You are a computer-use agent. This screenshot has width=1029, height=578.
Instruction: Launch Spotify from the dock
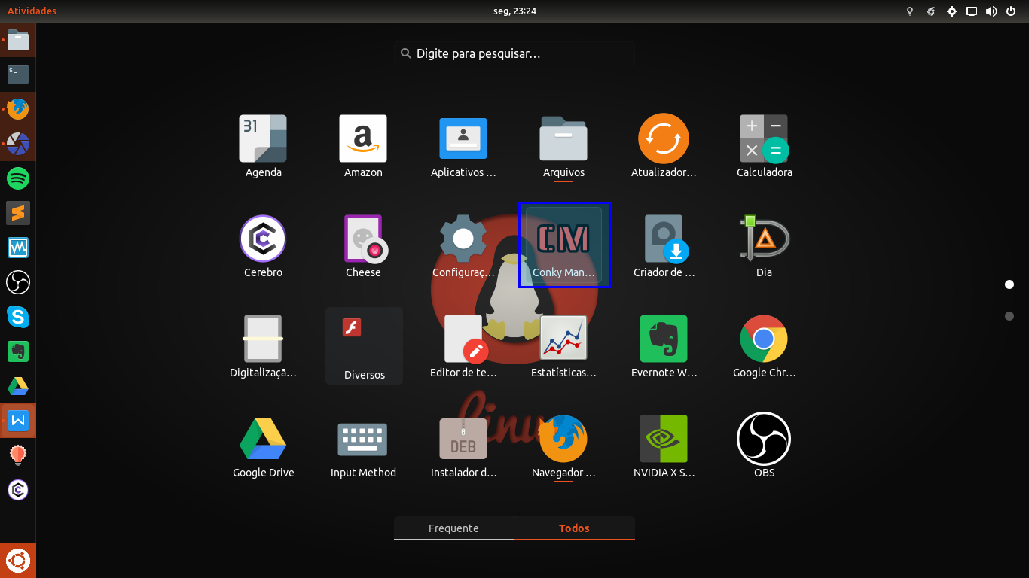click(18, 178)
